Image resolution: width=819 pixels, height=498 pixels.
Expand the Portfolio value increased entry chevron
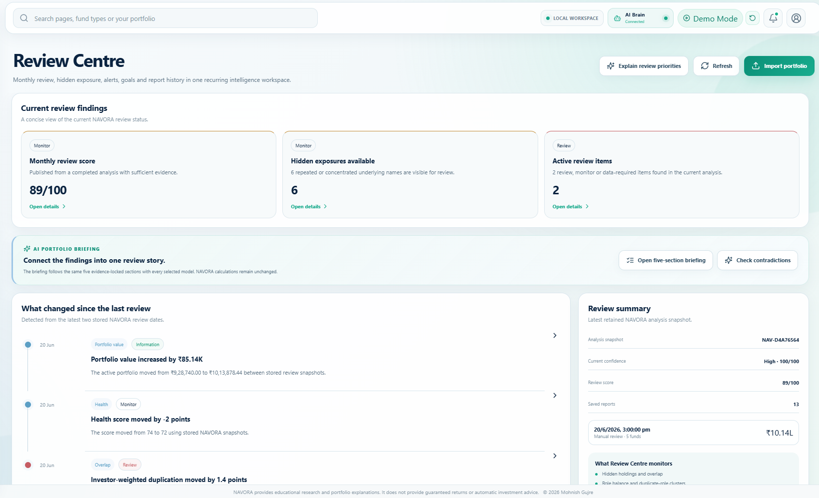(555, 336)
